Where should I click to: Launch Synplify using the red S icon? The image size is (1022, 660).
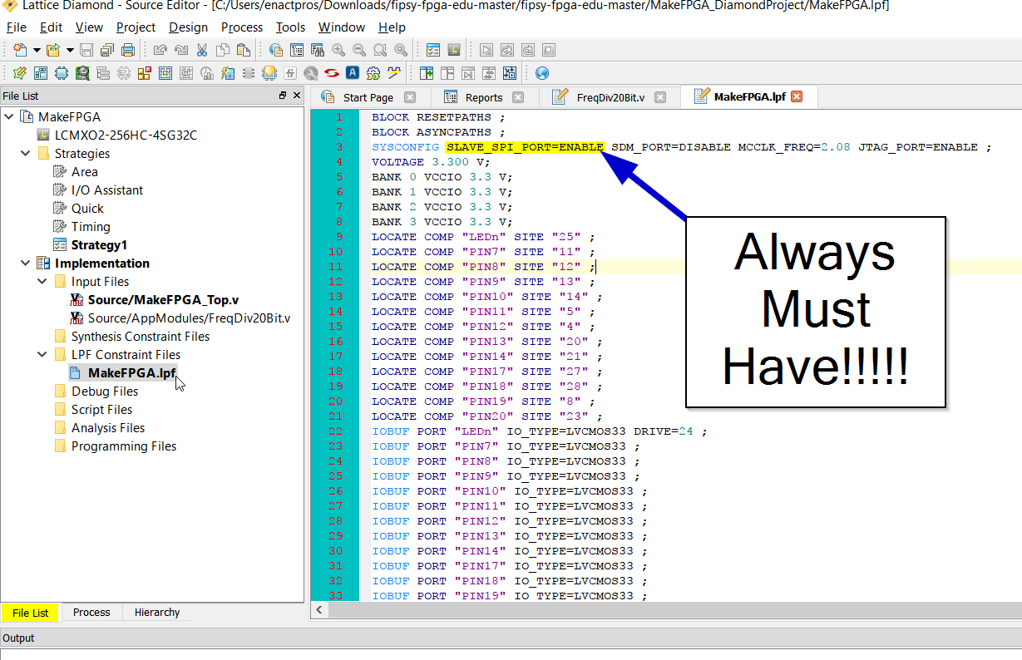[x=332, y=72]
